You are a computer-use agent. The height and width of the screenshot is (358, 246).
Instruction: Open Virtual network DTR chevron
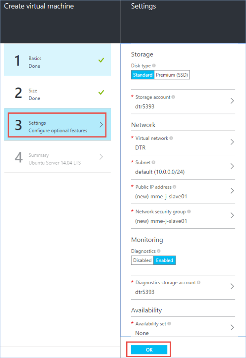(232, 142)
